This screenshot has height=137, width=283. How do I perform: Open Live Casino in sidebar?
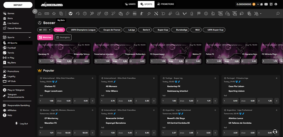tap(13, 23)
